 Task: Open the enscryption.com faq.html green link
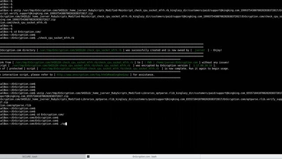click(x=93, y=75)
